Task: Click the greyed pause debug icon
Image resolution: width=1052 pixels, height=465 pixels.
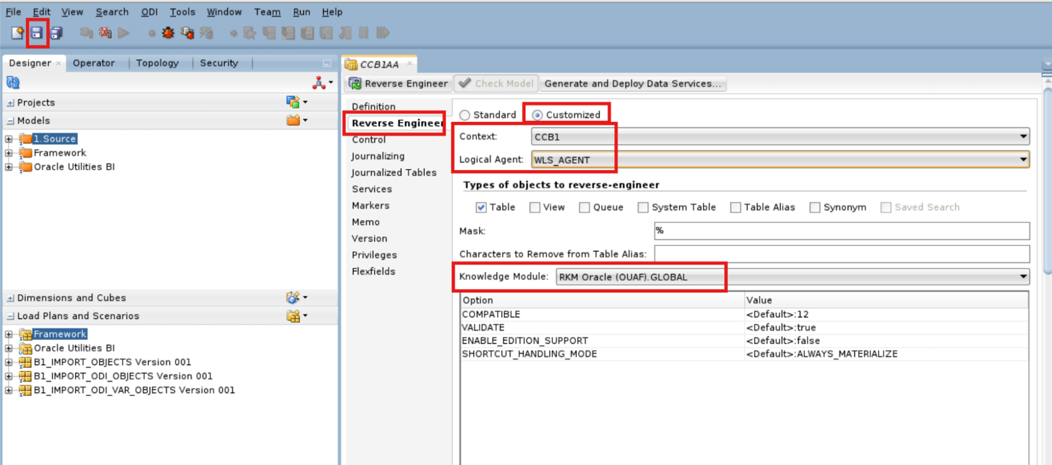Action: tap(364, 33)
